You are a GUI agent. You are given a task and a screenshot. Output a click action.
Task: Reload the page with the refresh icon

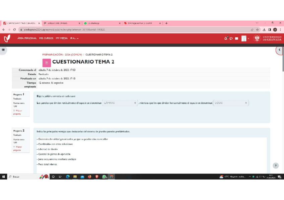point(14,30)
